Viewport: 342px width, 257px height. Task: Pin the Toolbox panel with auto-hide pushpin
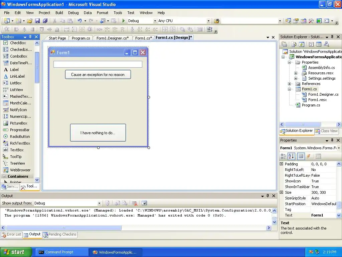point(30,37)
